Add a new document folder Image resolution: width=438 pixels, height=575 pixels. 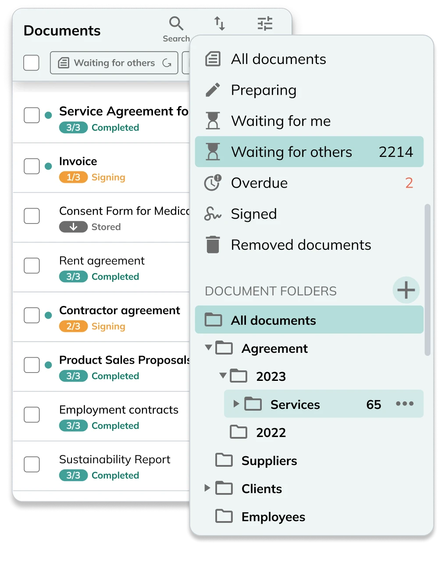click(x=406, y=290)
